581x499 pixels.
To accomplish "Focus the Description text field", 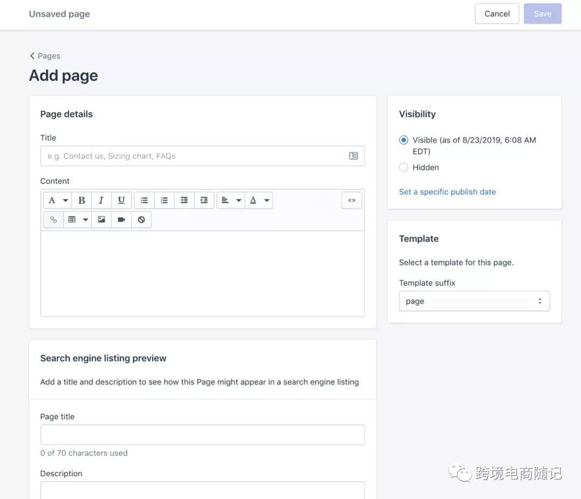I will pyautogui.click(x=202, y=490).
